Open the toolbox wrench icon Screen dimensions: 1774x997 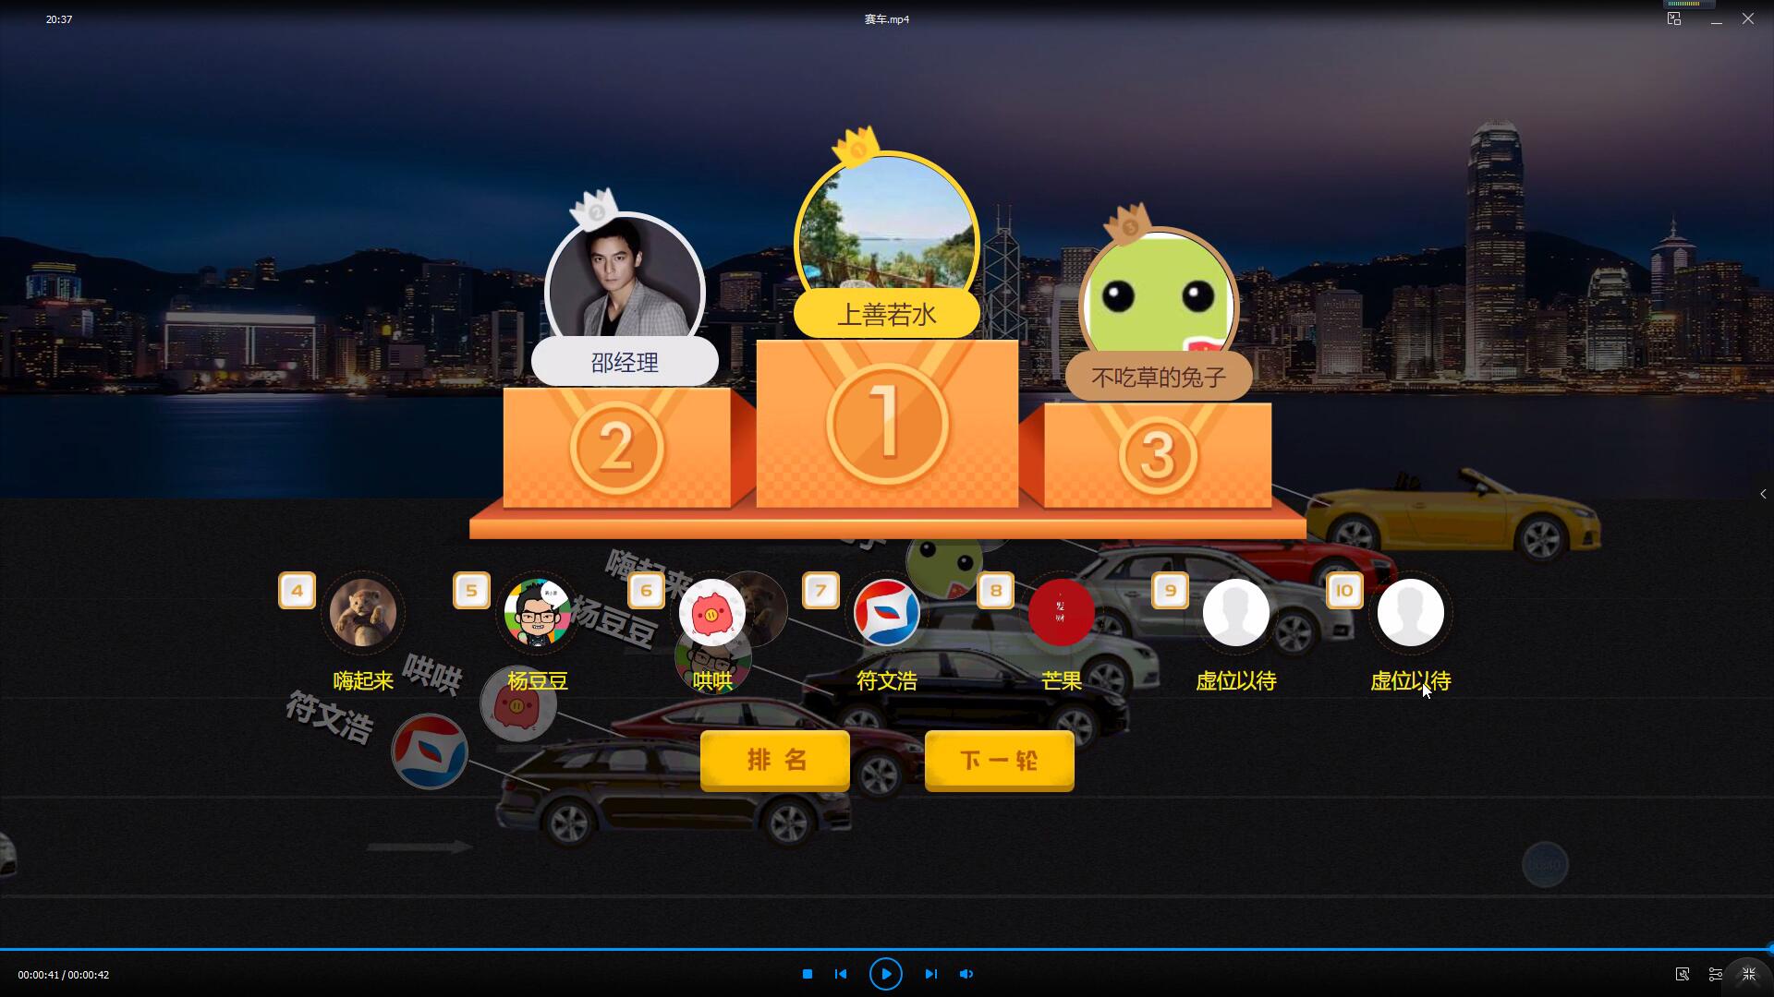click(1683, 974)
